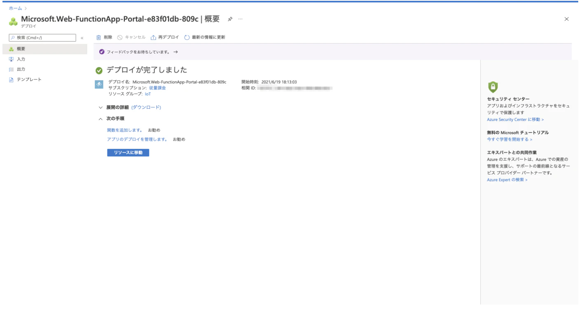Click the 再デプロイ toolbar button
The width and height of the screenshot is (584, 321).
pos(165,37)
